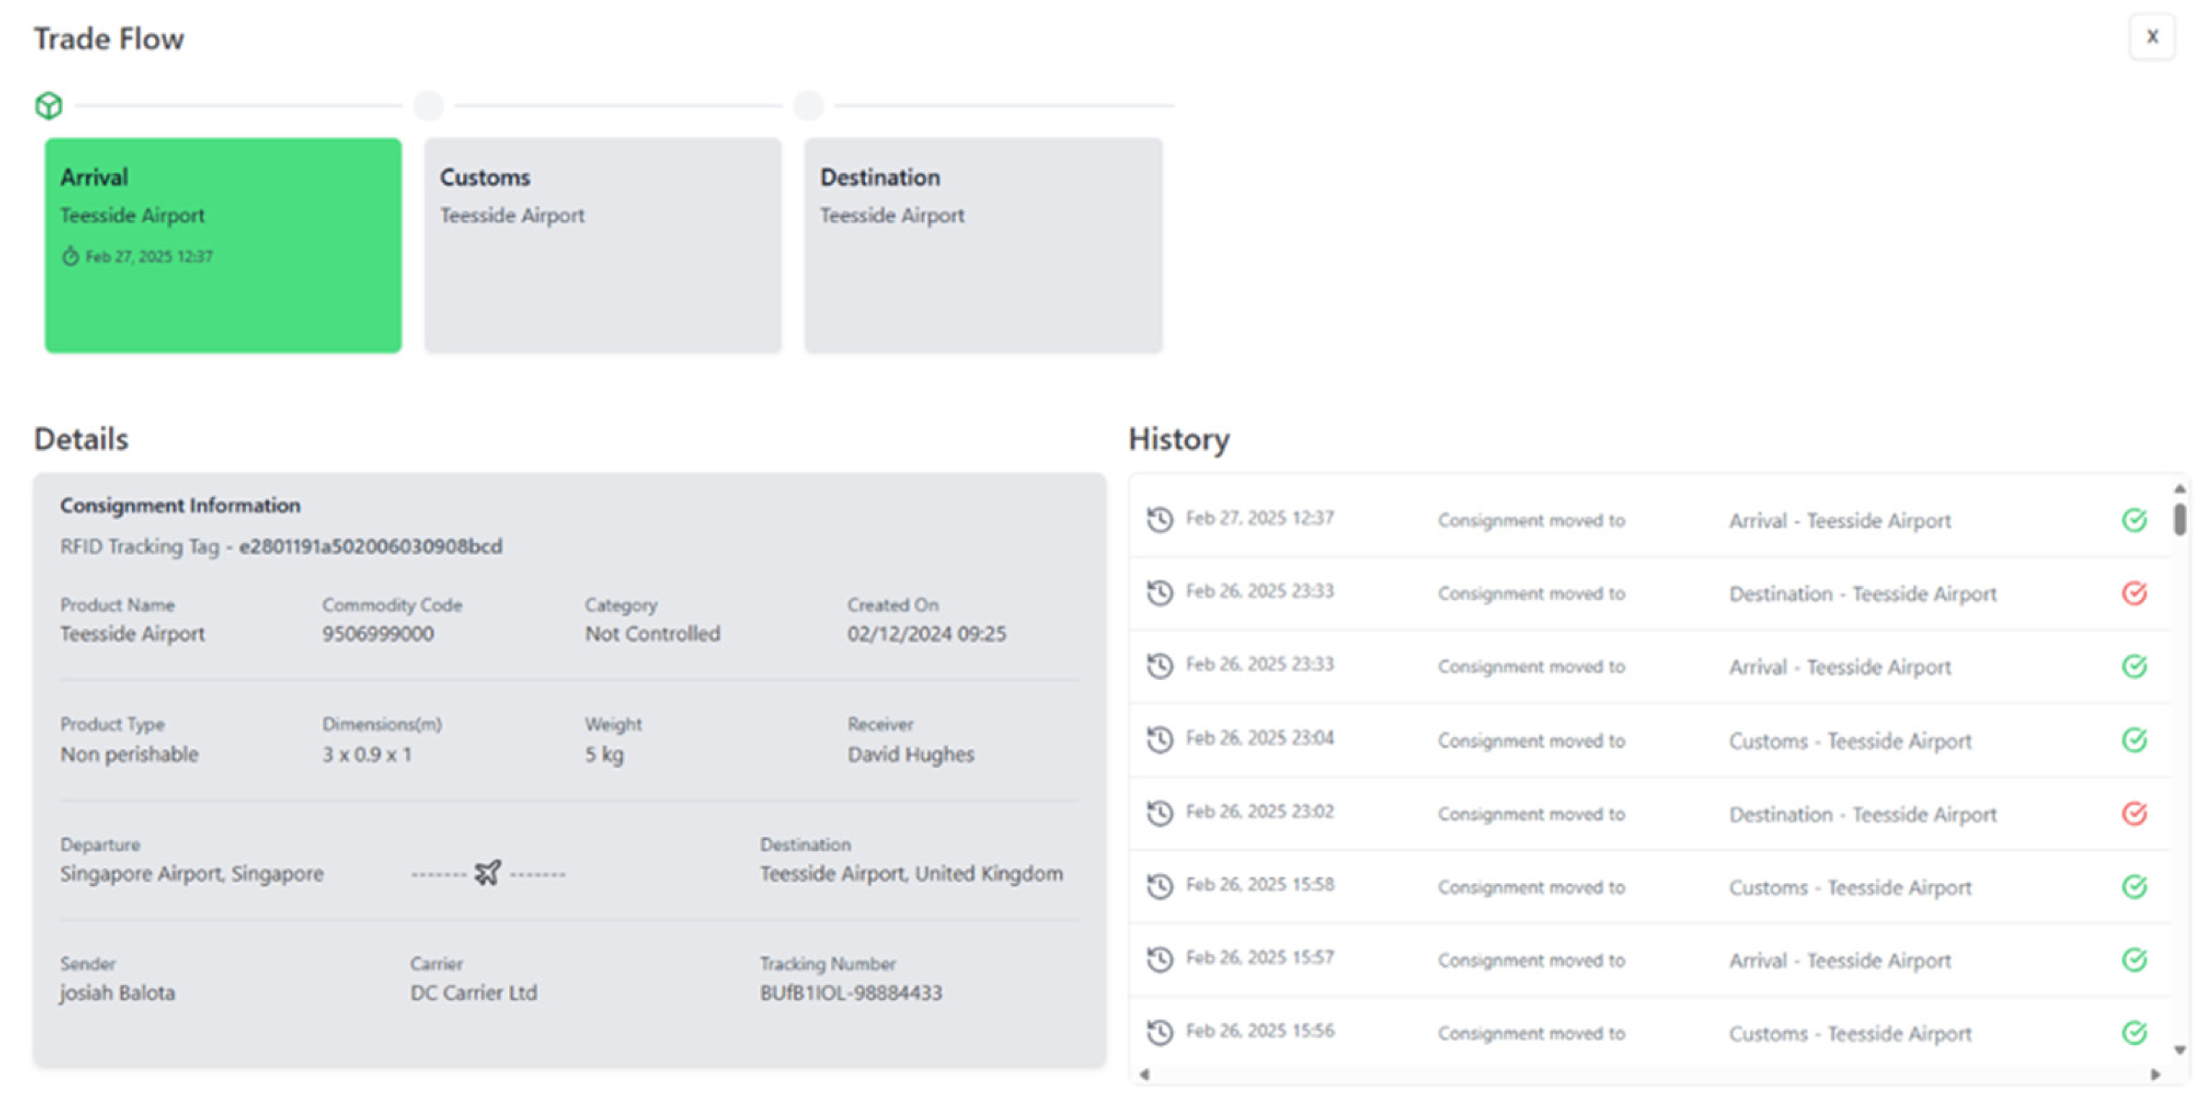Select commodity code 9506999000
This screenshot has height=1114, width=2205.
(377, 634)
